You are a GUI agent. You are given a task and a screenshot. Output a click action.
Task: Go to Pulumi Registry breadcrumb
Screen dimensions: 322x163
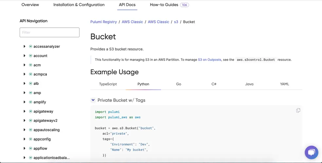tap(103, 22)
